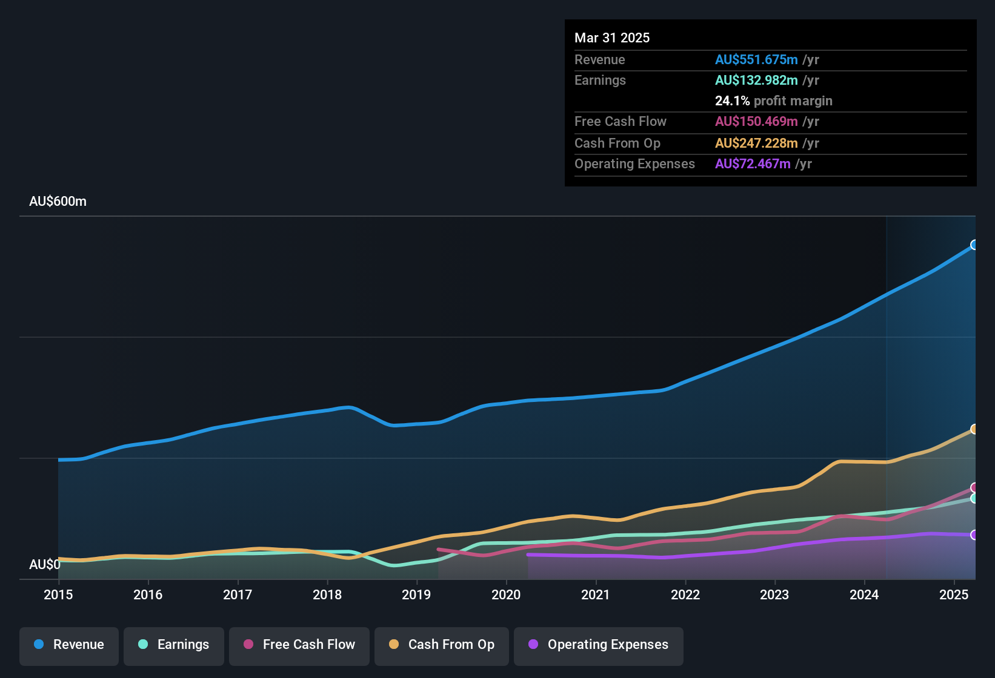This screenshot has width=995, height=678.
Task: Click the orange Cash From Op legend dot
Action: pos(394,645)
